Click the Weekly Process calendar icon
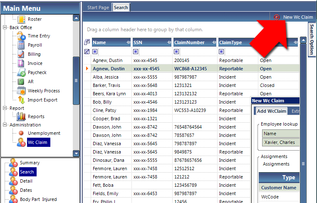 pyautogui.click(x=21, y=91)
